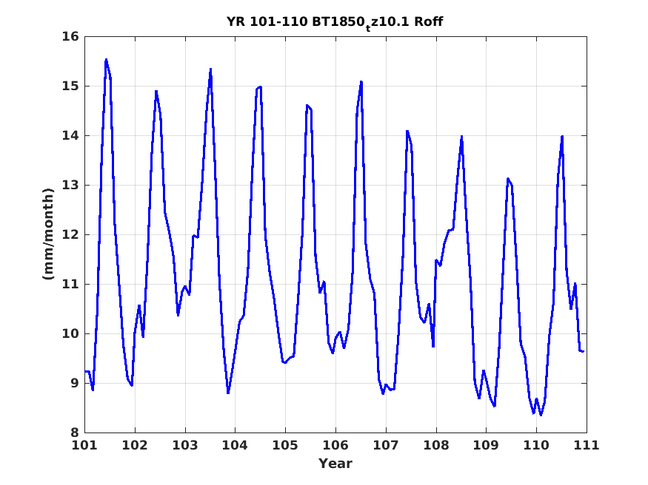Screen dimensions: 648x485
Task: Click x-axis tick label '105'
Action: (x=285, y=445)
